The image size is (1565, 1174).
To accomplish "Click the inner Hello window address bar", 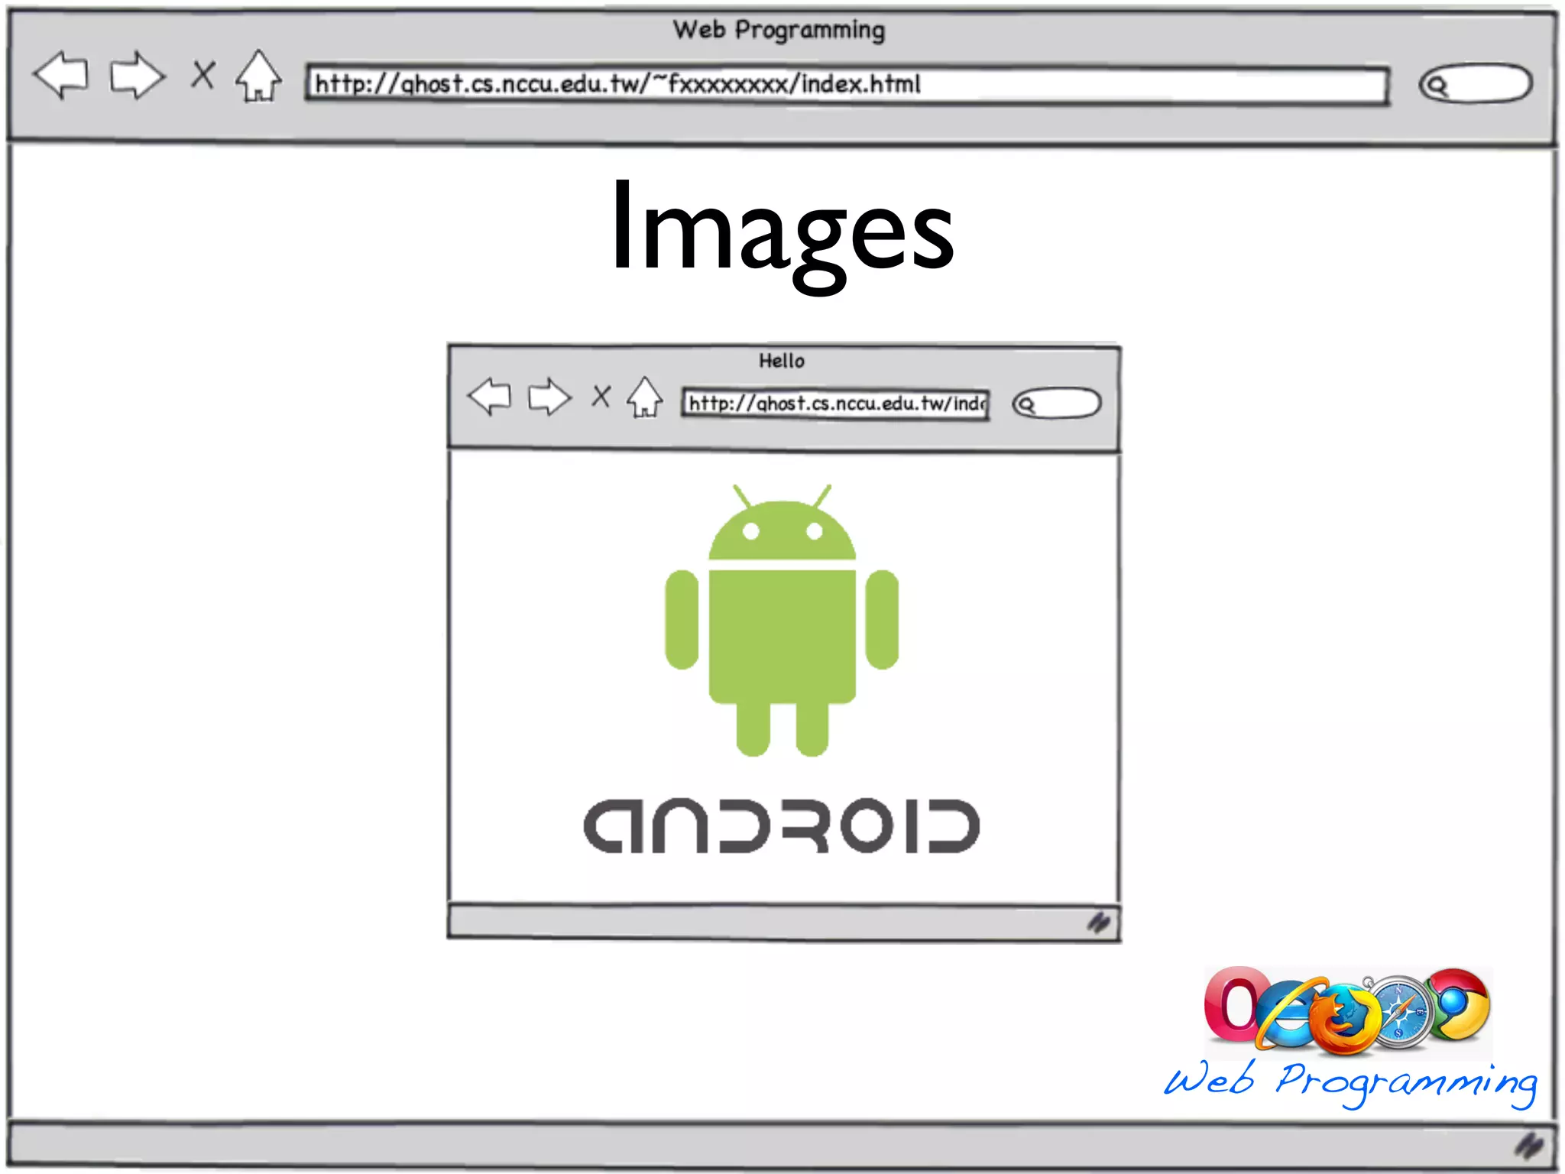I will point(836,403).
